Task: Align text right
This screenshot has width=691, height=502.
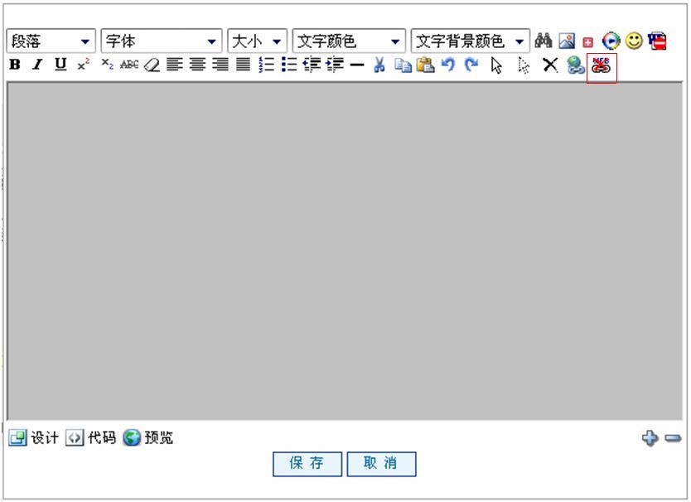Action: pyautogui.click(x=220, y=65)
